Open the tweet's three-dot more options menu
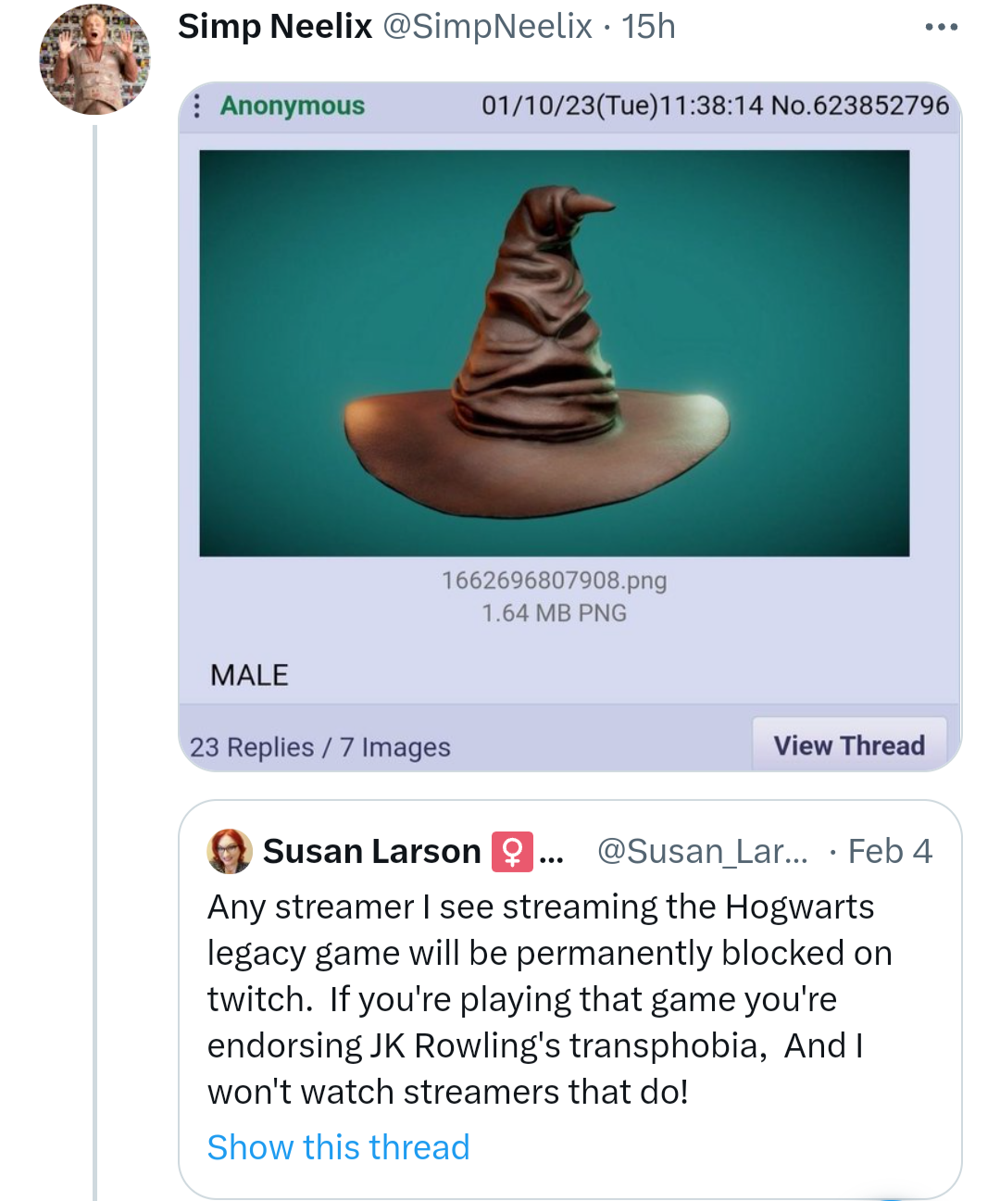This screenshot has width=1000, height=1201. click(x=941, y=27)
